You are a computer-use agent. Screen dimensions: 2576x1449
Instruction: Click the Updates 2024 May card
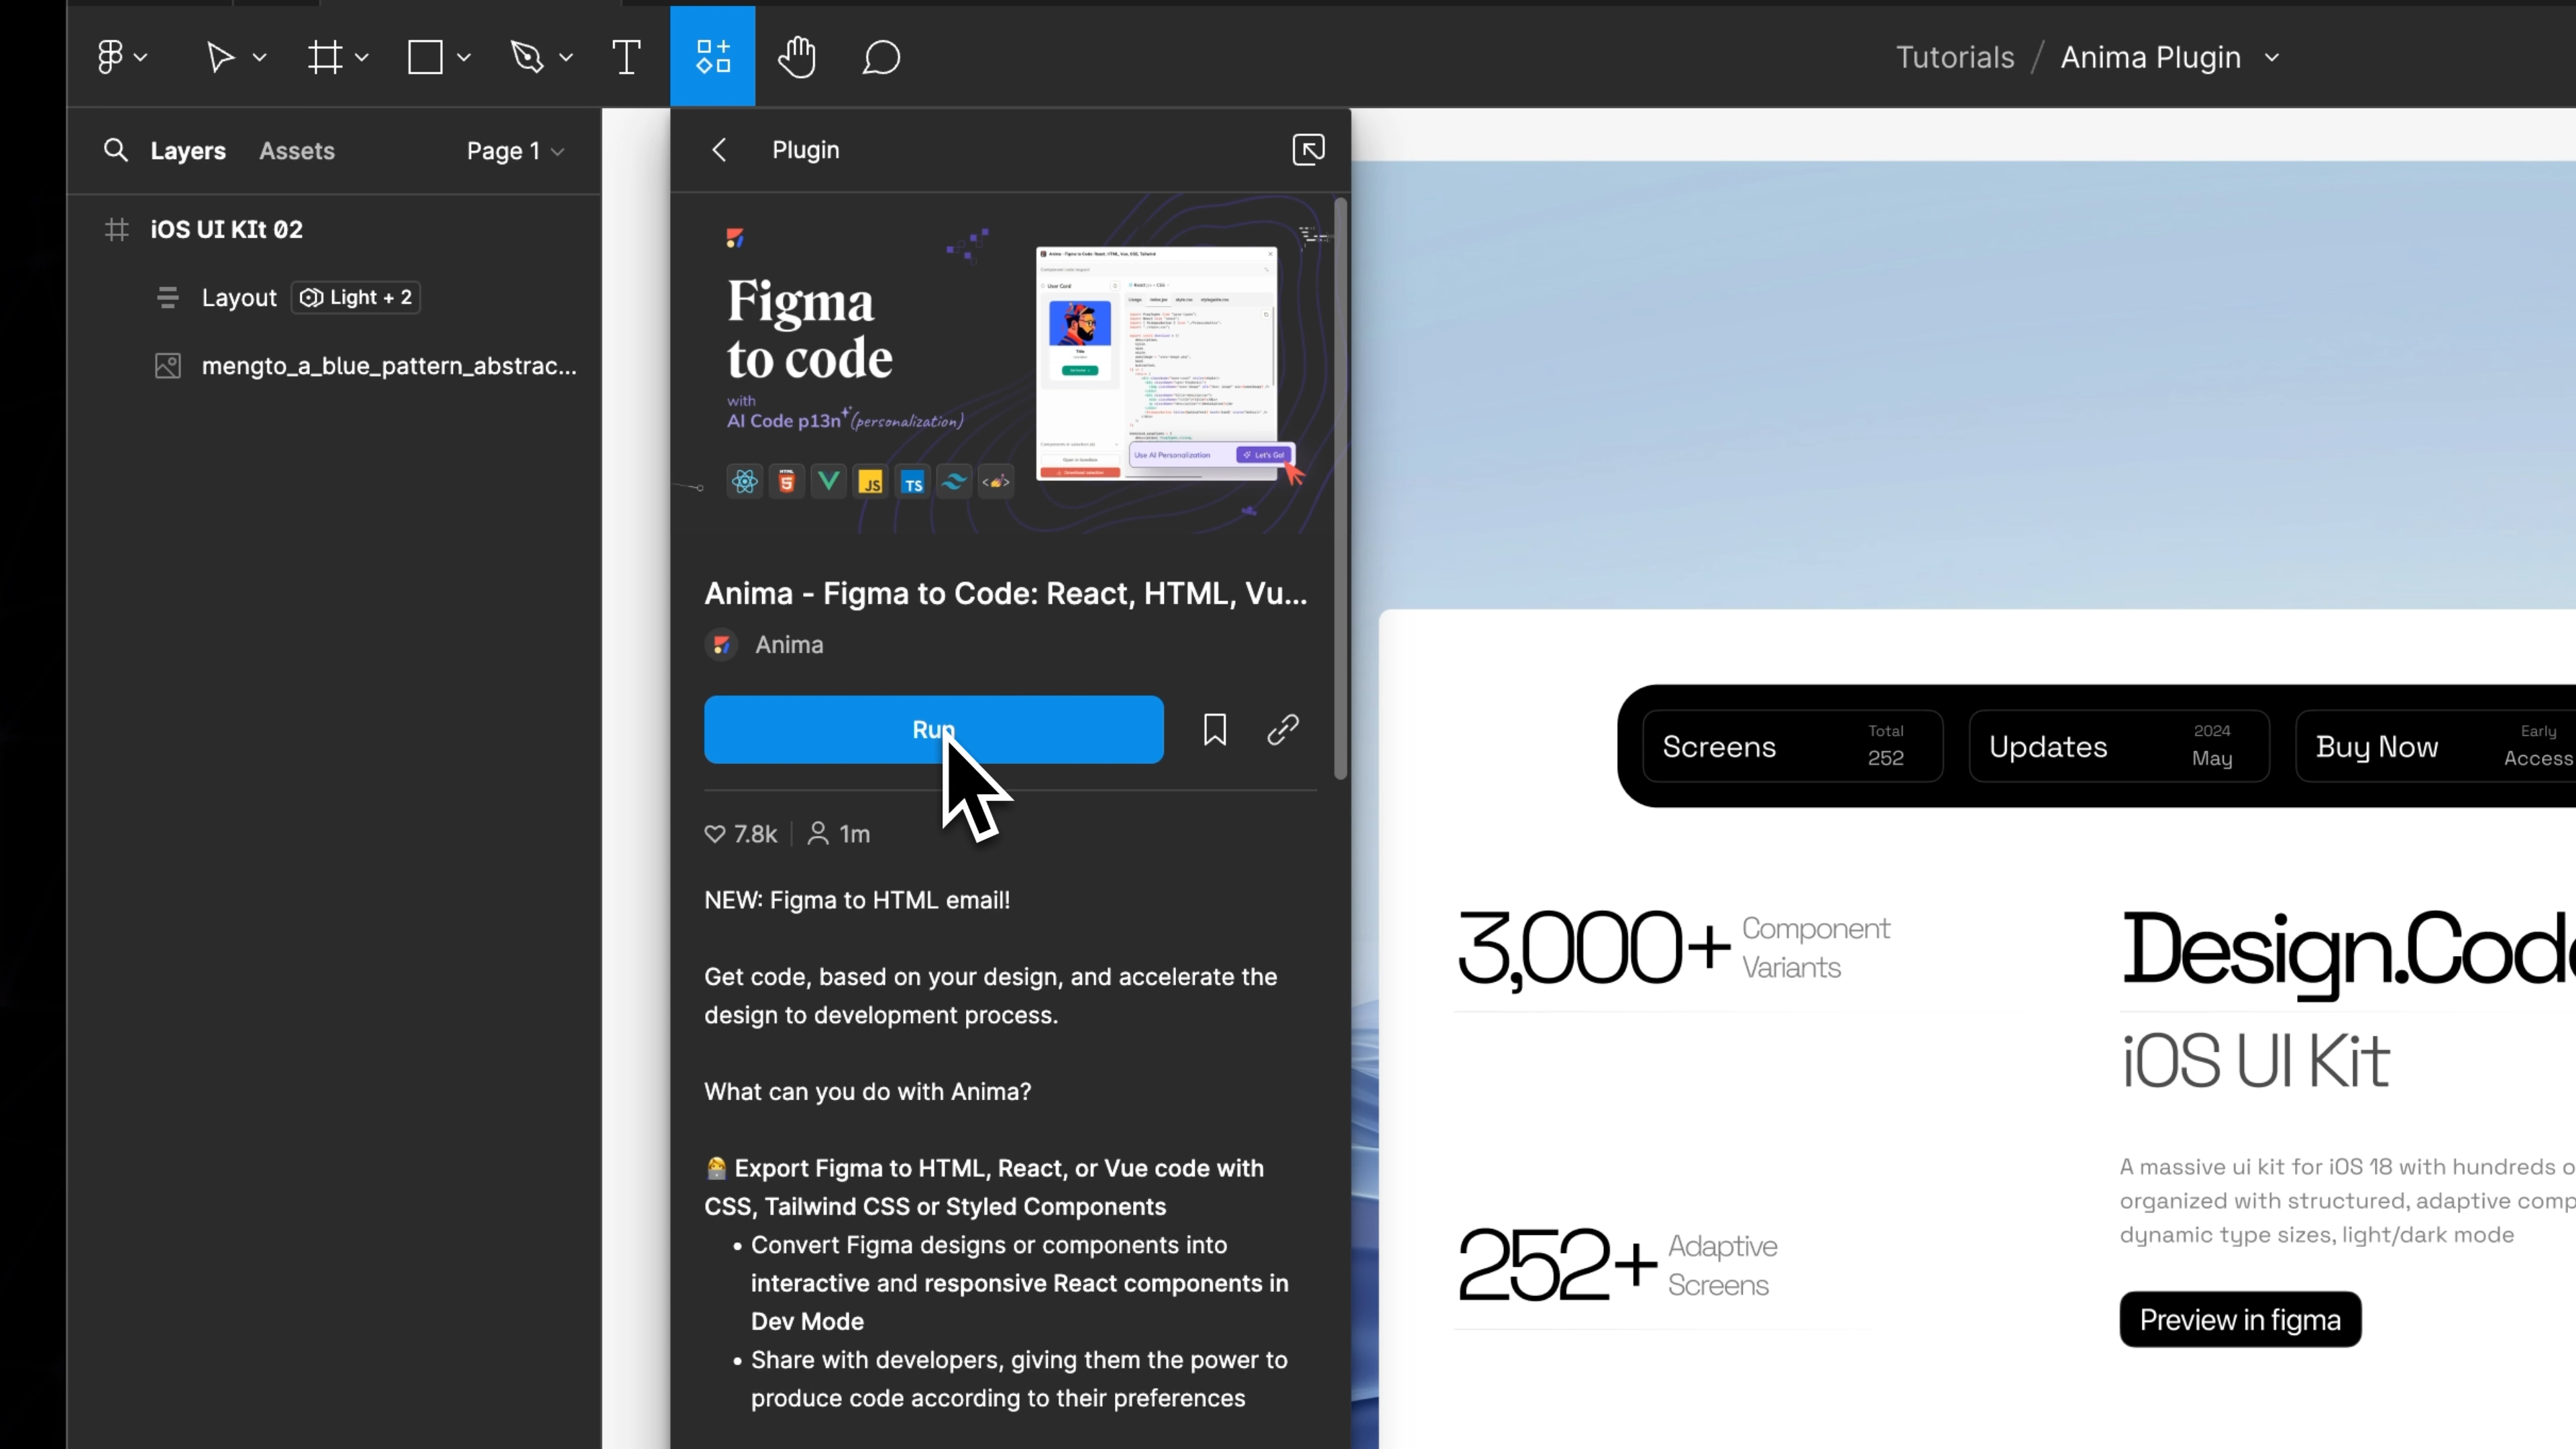click(x=2119, y=746)
